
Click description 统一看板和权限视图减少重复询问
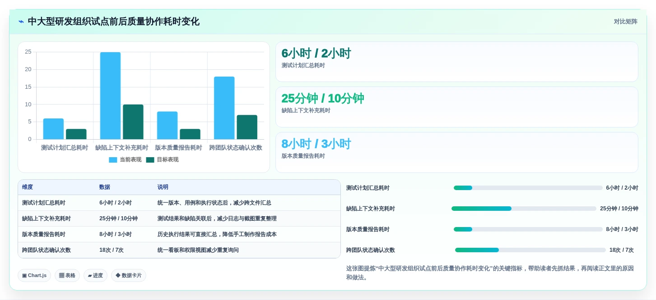tap(198, 250)
